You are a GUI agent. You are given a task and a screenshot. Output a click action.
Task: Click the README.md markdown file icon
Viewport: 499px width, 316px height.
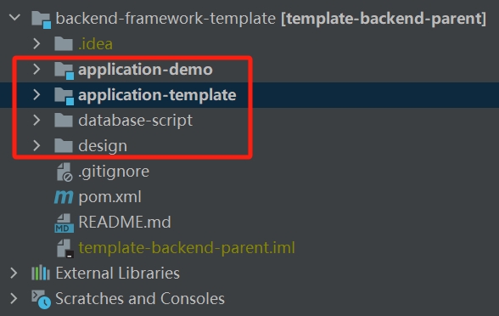pyautogui.click(x=64, y=223)
